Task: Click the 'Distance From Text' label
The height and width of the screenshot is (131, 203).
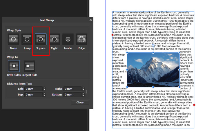Action: point(19,84)
